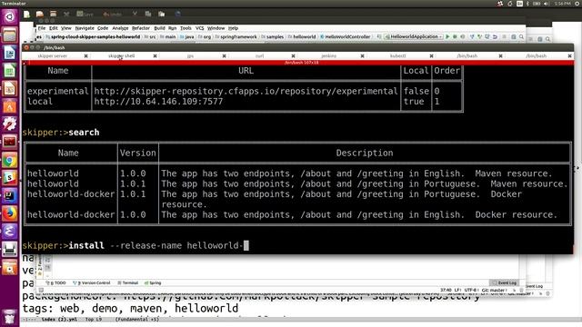The height and width of the screenshot is (327, 582).
Task: Open Spring tool window in IntelliJ
Action: tap(153, 282)
